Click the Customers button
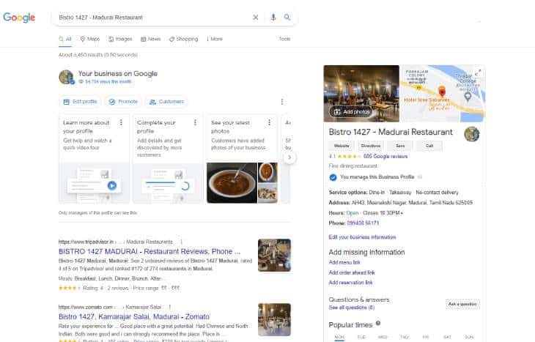 [x=166, y=102]
